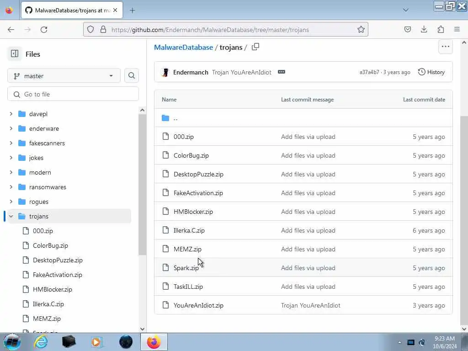This screenshot has height=351, width=468.
Task: View the folder History
Action: pyautogui.click(x=431, y=72)
